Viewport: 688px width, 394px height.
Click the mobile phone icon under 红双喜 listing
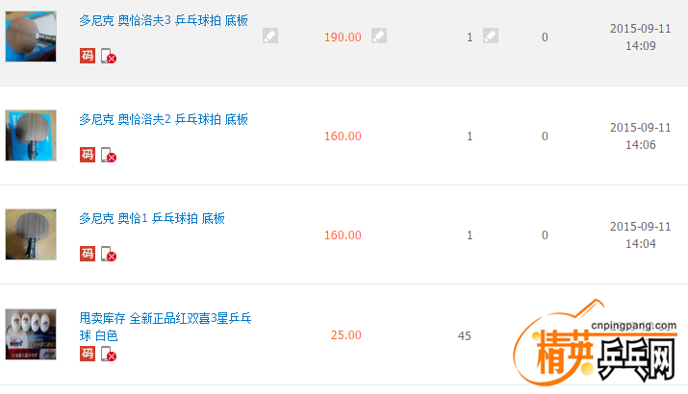pos(107,355)
